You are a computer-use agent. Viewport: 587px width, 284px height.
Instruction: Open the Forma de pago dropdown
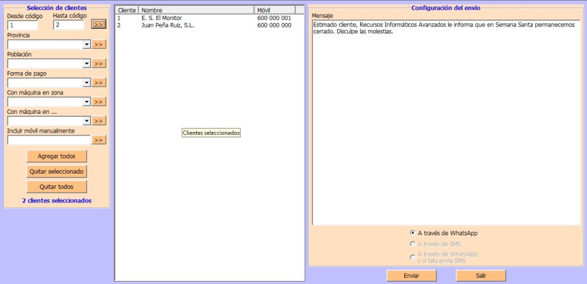pos(86,83)
